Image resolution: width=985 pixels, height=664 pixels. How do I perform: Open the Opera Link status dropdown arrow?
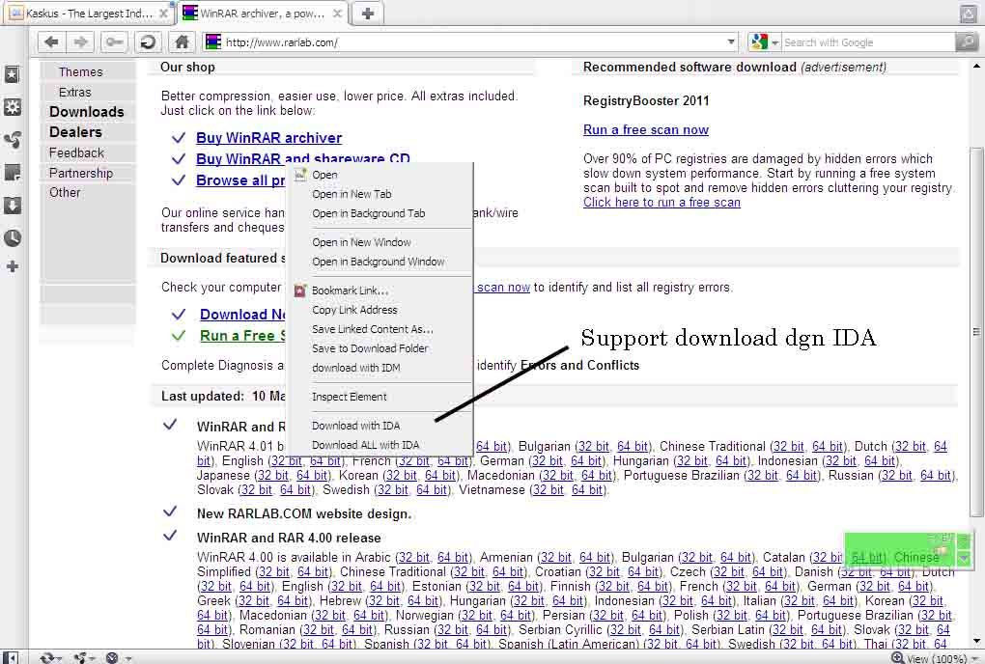59,658
